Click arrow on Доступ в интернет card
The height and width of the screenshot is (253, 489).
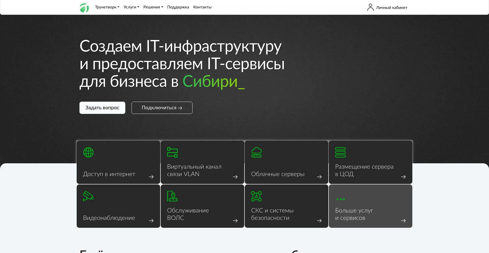pyautogui.click(x=151, y=177)
